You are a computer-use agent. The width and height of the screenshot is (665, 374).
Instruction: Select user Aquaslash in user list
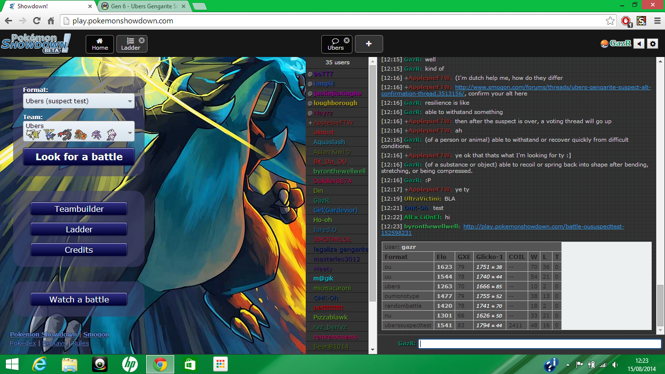point(337,142)
